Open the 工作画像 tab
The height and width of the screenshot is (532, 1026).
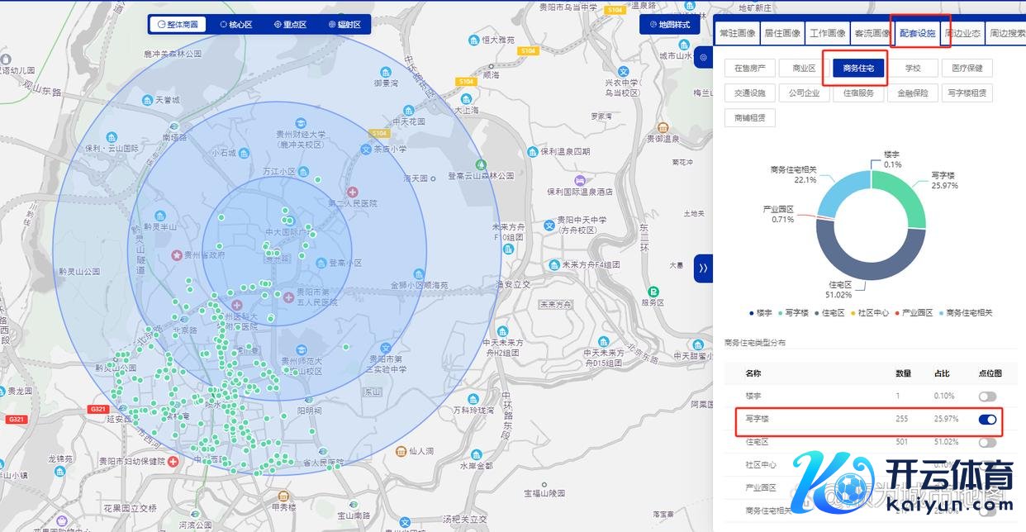coord(827,34)
